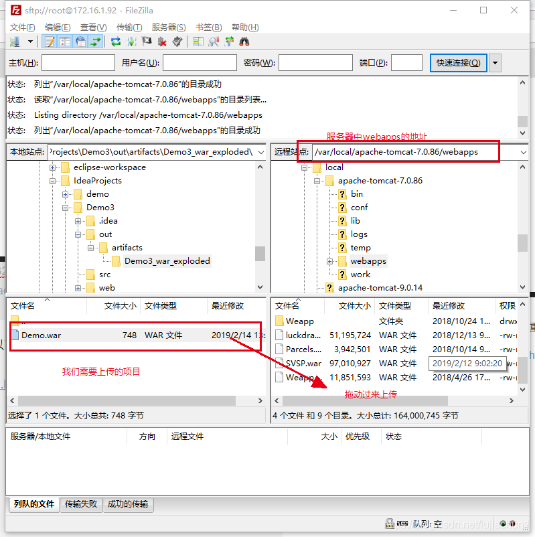Toggle processing of transfer queue

pyautogui.click(x=131, y=42)
